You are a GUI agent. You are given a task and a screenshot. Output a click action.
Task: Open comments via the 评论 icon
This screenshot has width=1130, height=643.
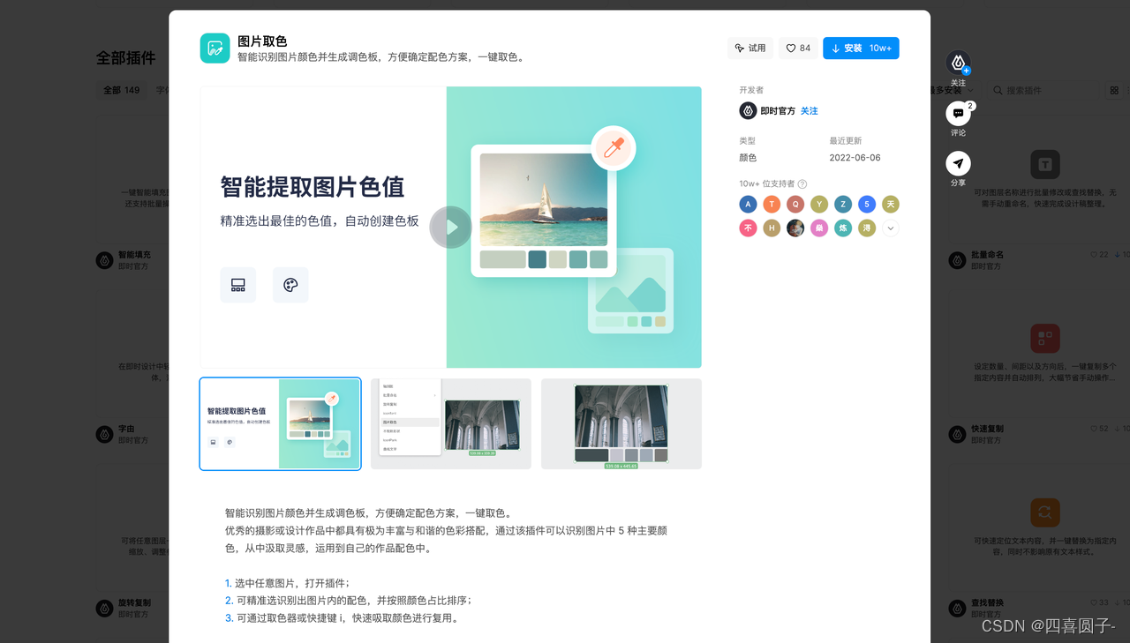pyautogui.click(x=958, y=113)
